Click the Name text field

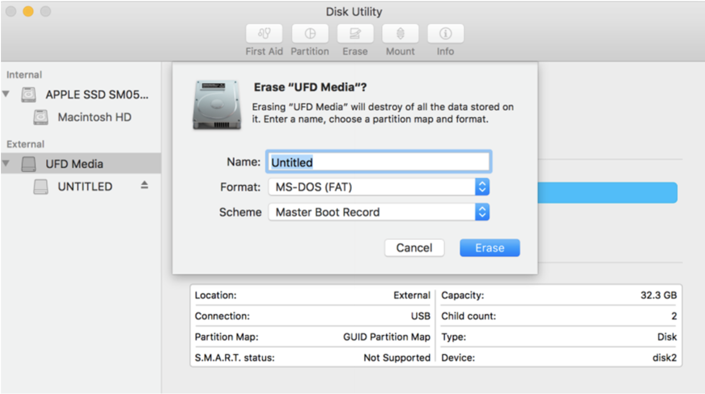pyautogui.click(x=378, y=162)
